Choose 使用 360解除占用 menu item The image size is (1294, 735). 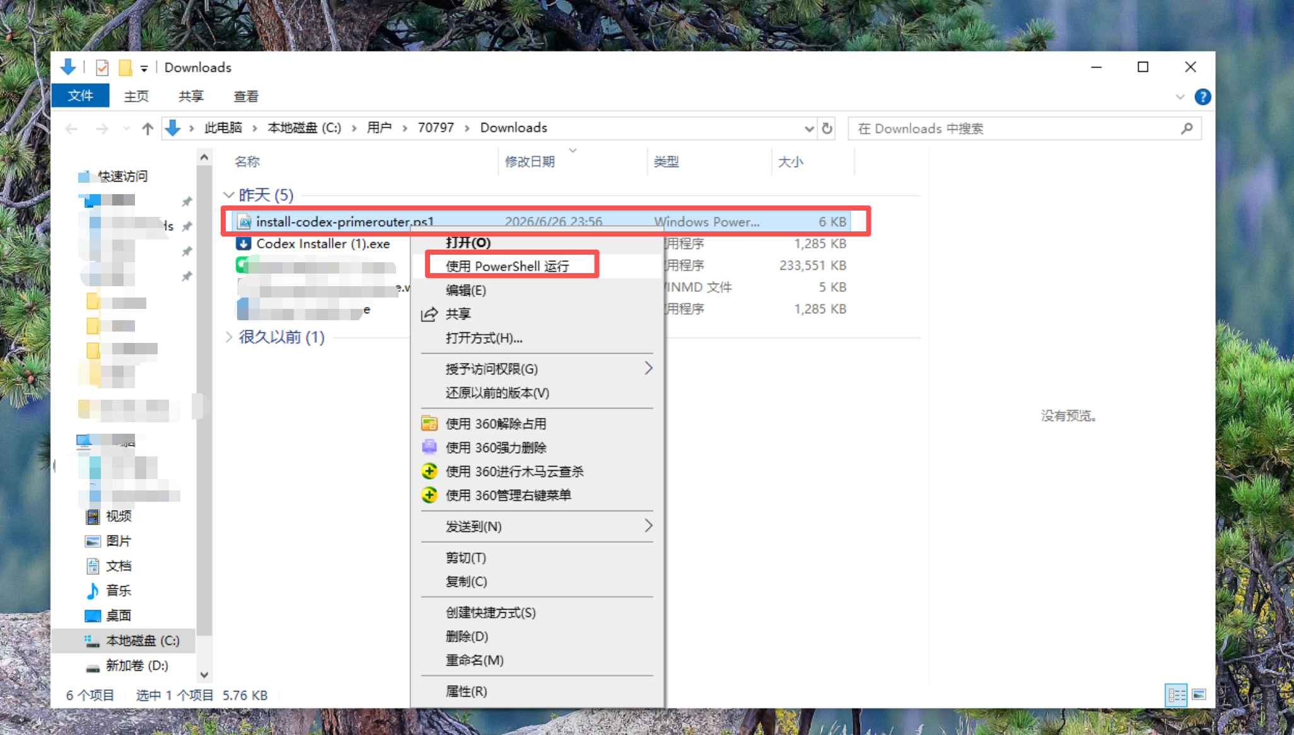[537, 424]
